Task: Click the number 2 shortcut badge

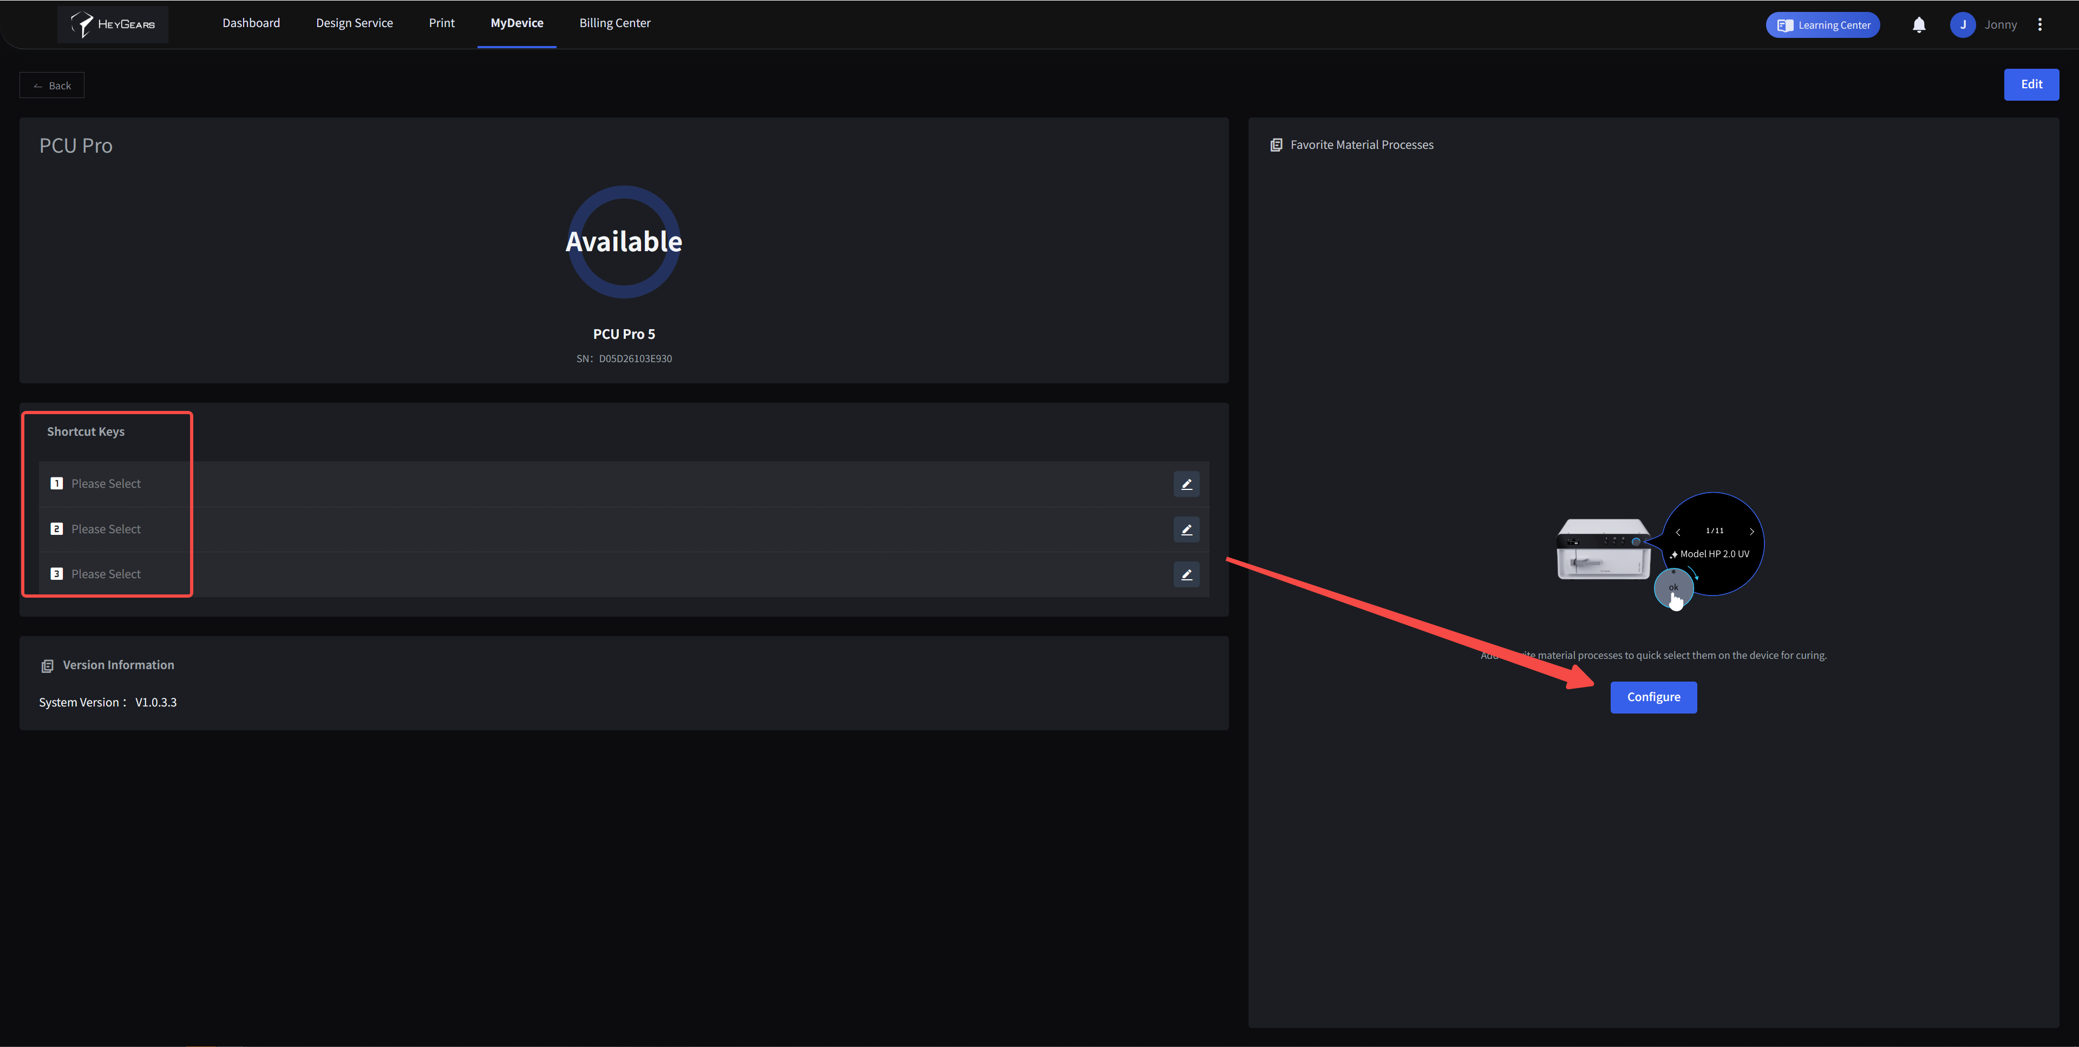Action: click(56, 529)
